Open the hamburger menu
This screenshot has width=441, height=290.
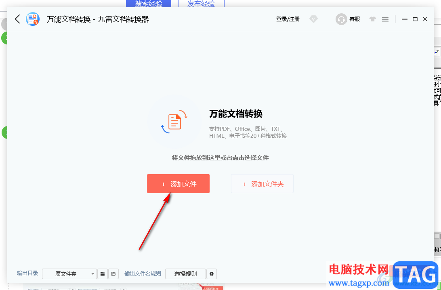click(385, 19)
